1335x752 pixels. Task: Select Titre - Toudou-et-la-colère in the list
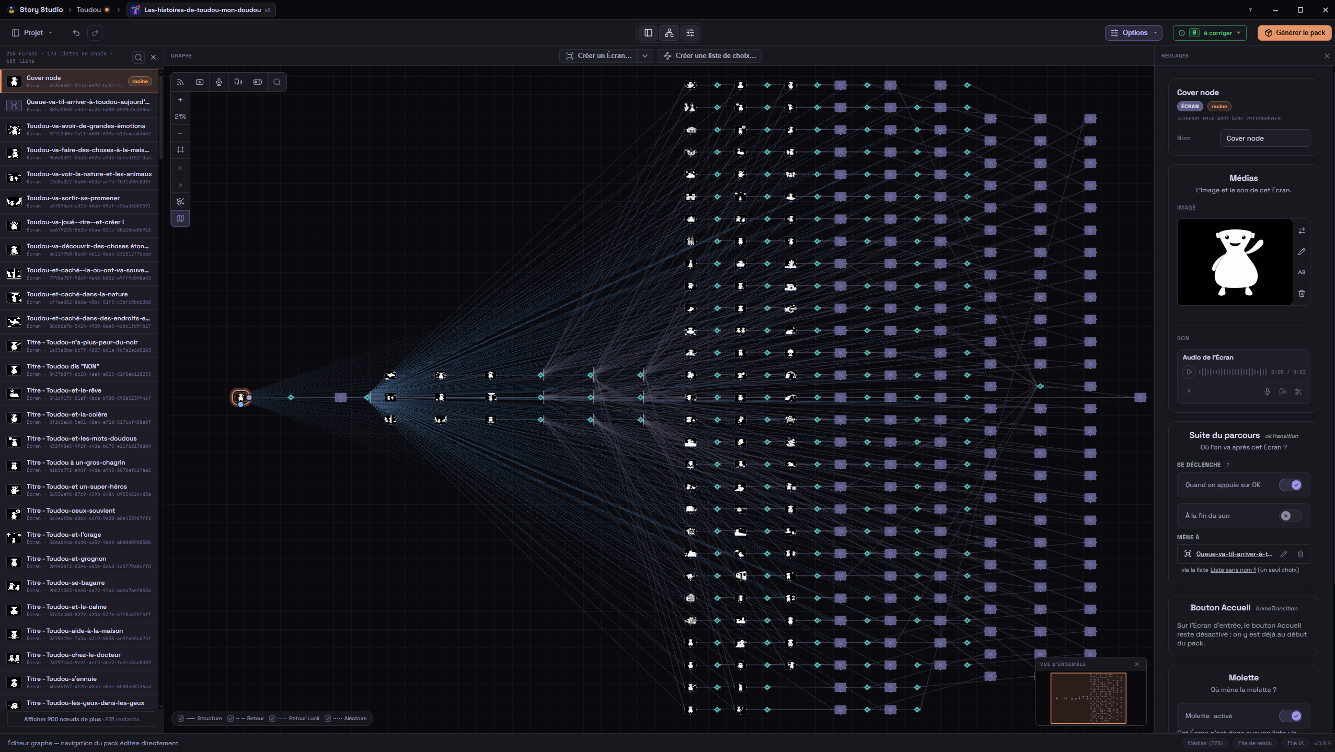[x=79, y=418]
